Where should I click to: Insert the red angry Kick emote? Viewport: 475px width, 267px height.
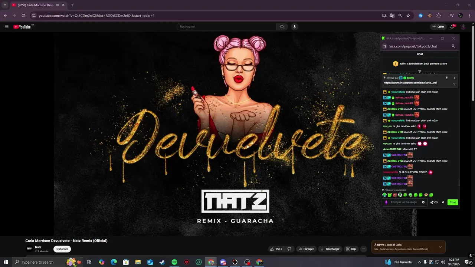(395, 195)
